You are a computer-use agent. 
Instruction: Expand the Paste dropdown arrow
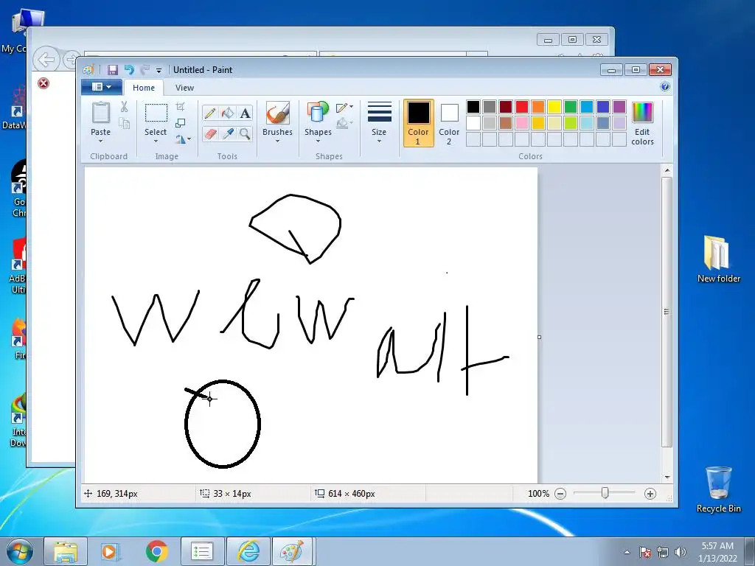[x=100, y=141]
